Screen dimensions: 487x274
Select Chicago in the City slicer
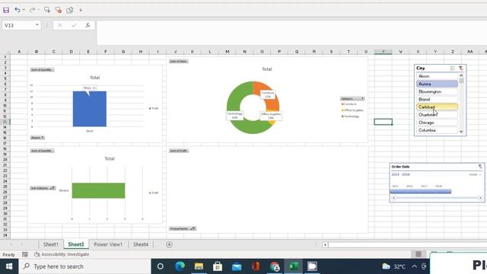(437, 123)
